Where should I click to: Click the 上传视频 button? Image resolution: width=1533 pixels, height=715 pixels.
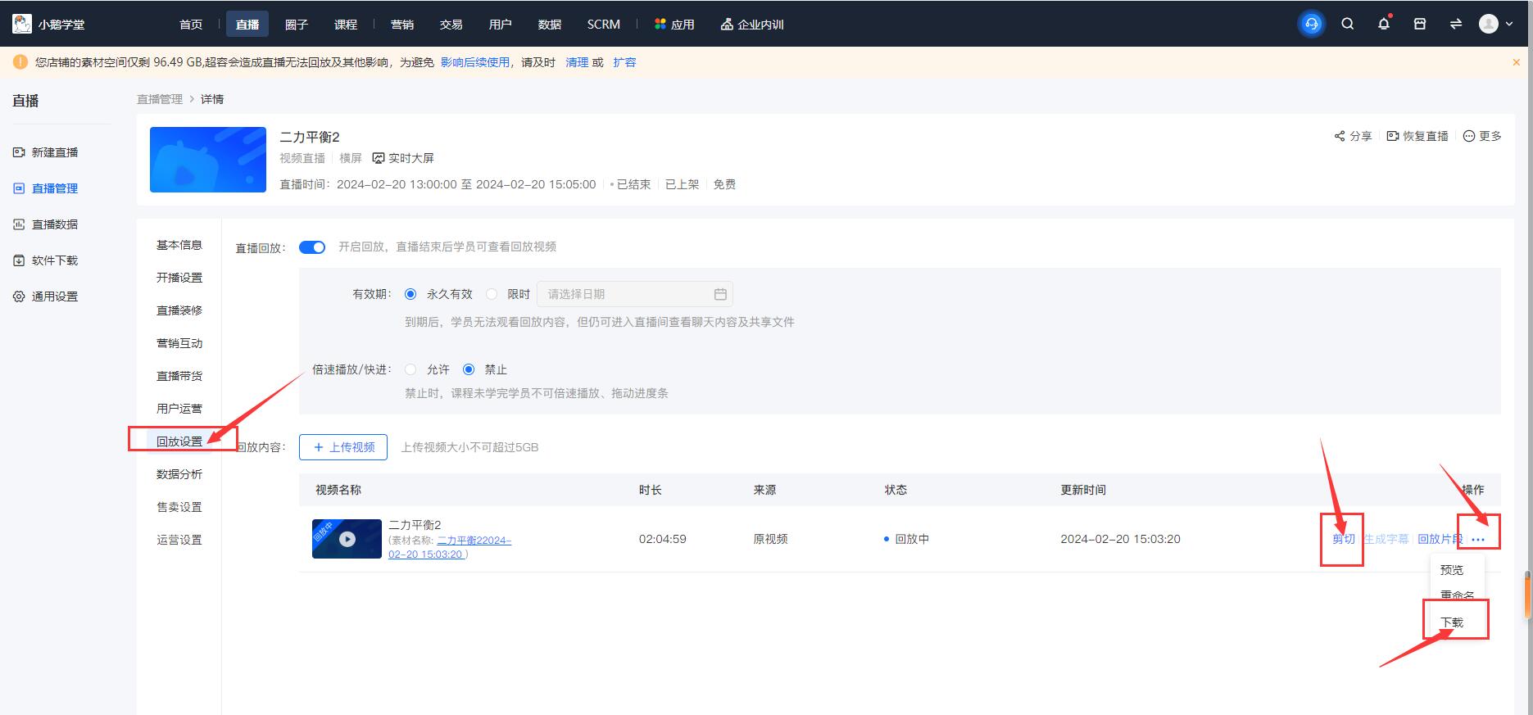tap(343, 447)
